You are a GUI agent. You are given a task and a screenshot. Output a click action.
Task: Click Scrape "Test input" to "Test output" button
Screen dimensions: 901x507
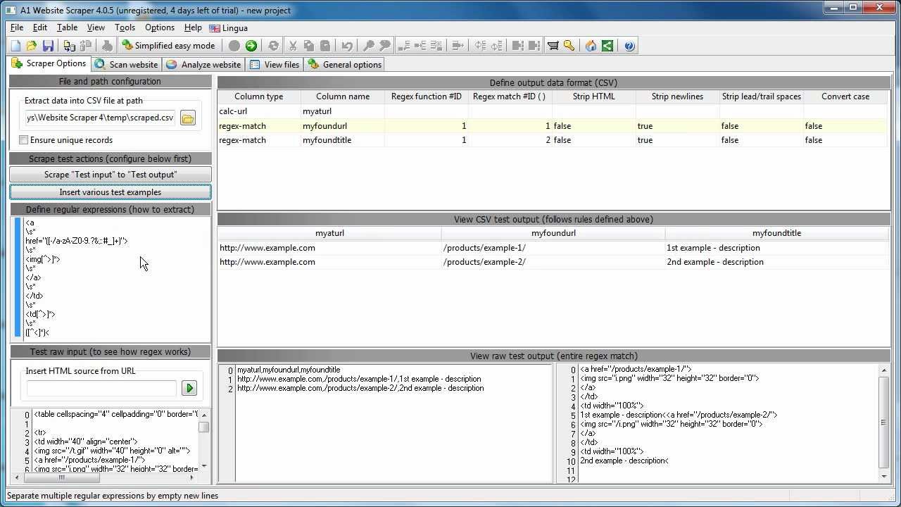pos(111,175)
